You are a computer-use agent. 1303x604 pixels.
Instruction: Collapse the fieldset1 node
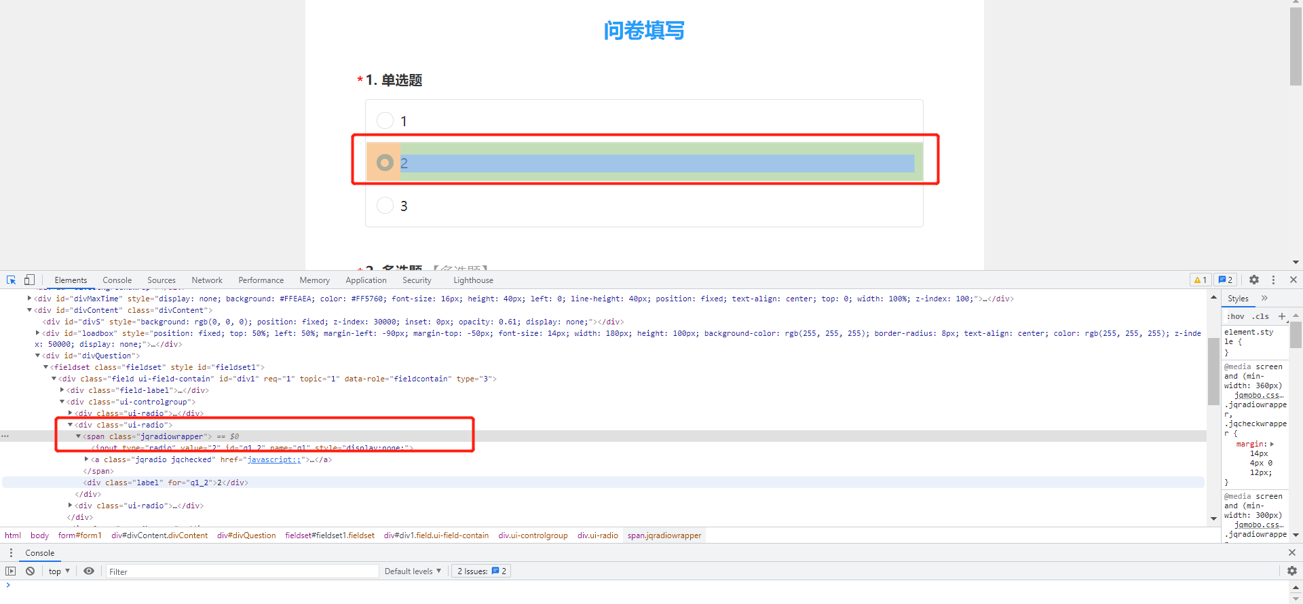[45, 366]
